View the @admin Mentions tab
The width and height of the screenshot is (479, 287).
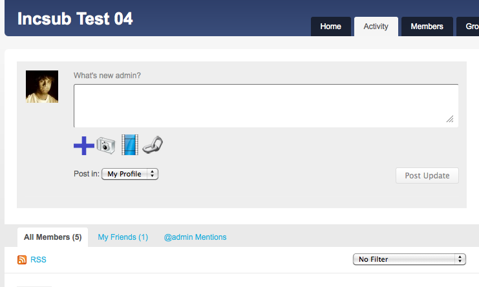(x=195, y=237)
